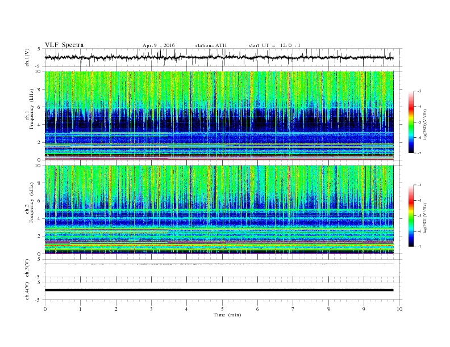
Task: Click the ch.3 flat trace line
Action: tap(219, 264)
